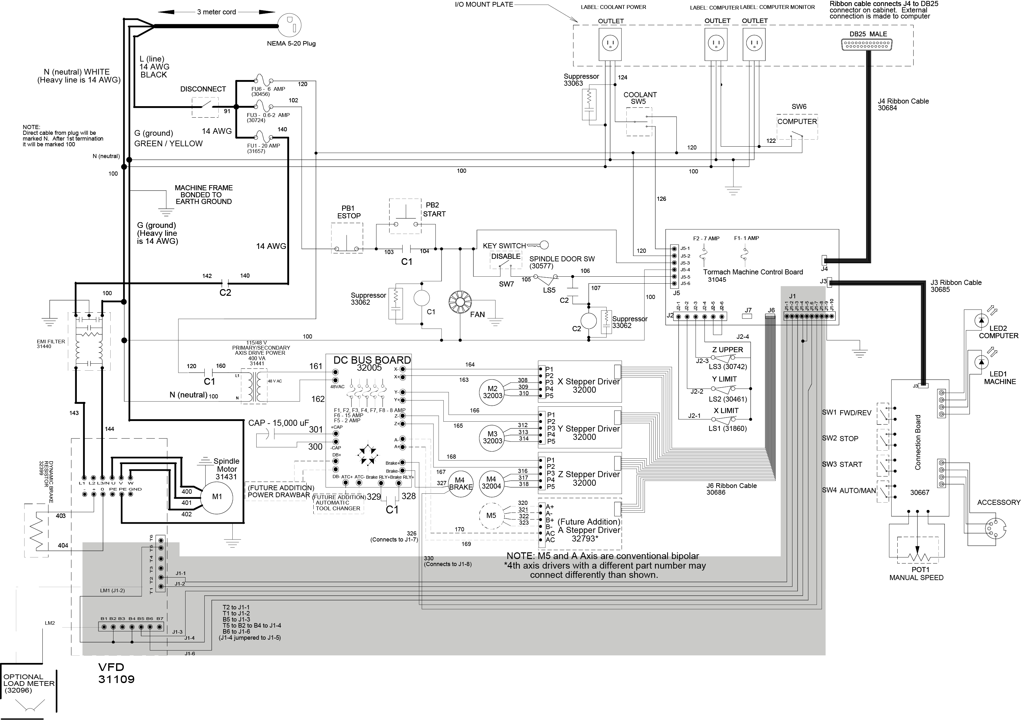Click the Connection Board 30667 number

coord(919,493)
